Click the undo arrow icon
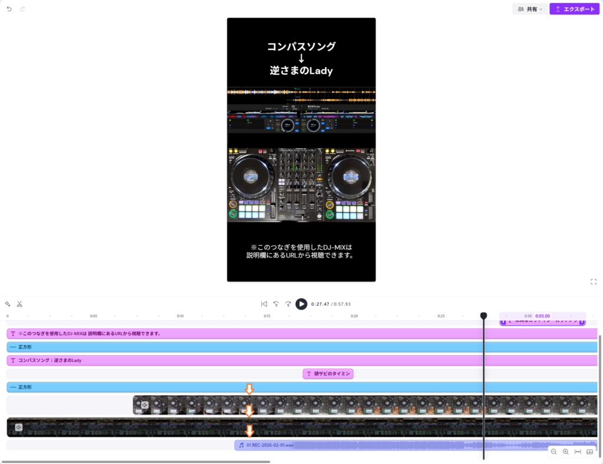The height and width of the screenshot is (464, 603). point(9,9)
